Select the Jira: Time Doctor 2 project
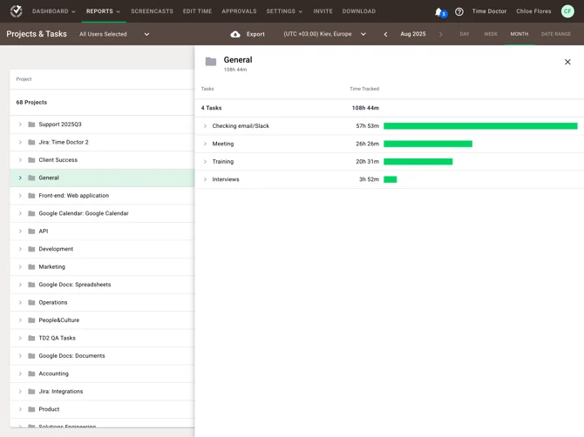This screenshot has width=584, height=437. coord(64,142)
